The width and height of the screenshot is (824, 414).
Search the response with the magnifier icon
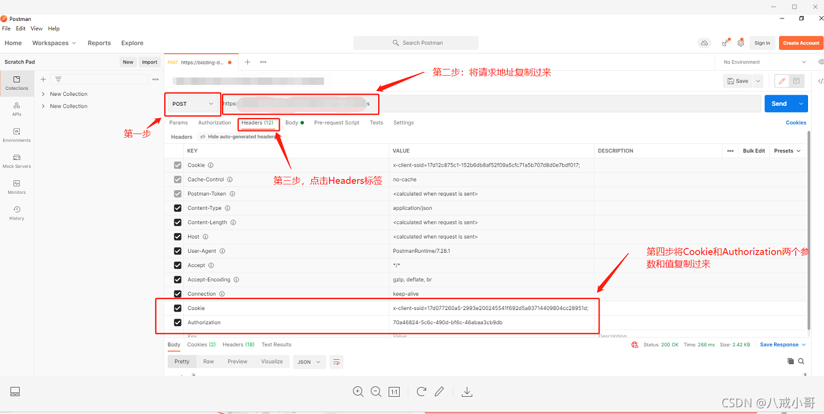coord(802,362)
